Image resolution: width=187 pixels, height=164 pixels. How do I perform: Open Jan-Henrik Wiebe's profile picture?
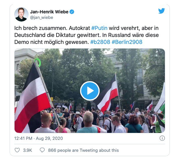pyautogui.click(x=21, y=15)
